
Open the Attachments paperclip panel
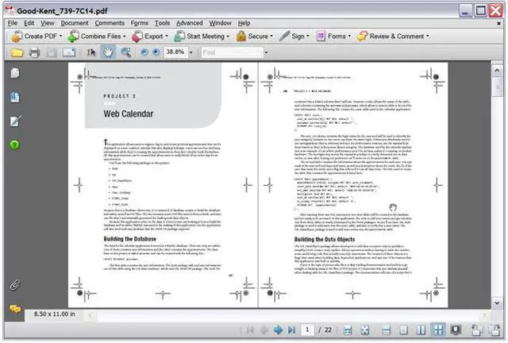pos(14,285)
